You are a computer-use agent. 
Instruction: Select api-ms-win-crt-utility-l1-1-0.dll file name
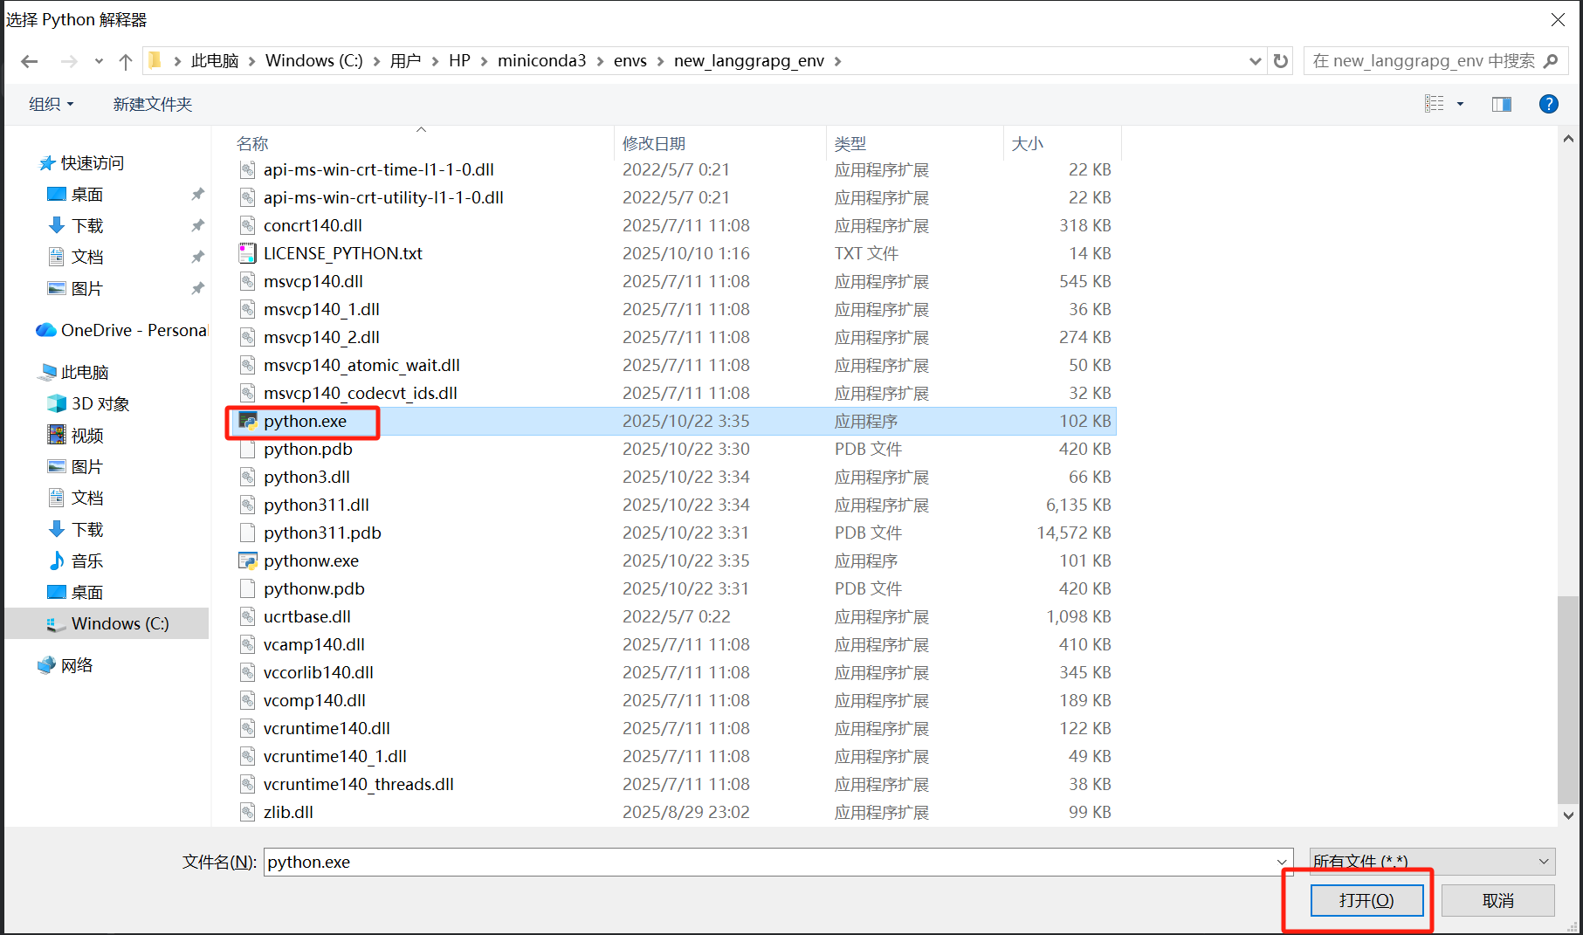click(383, 197)
